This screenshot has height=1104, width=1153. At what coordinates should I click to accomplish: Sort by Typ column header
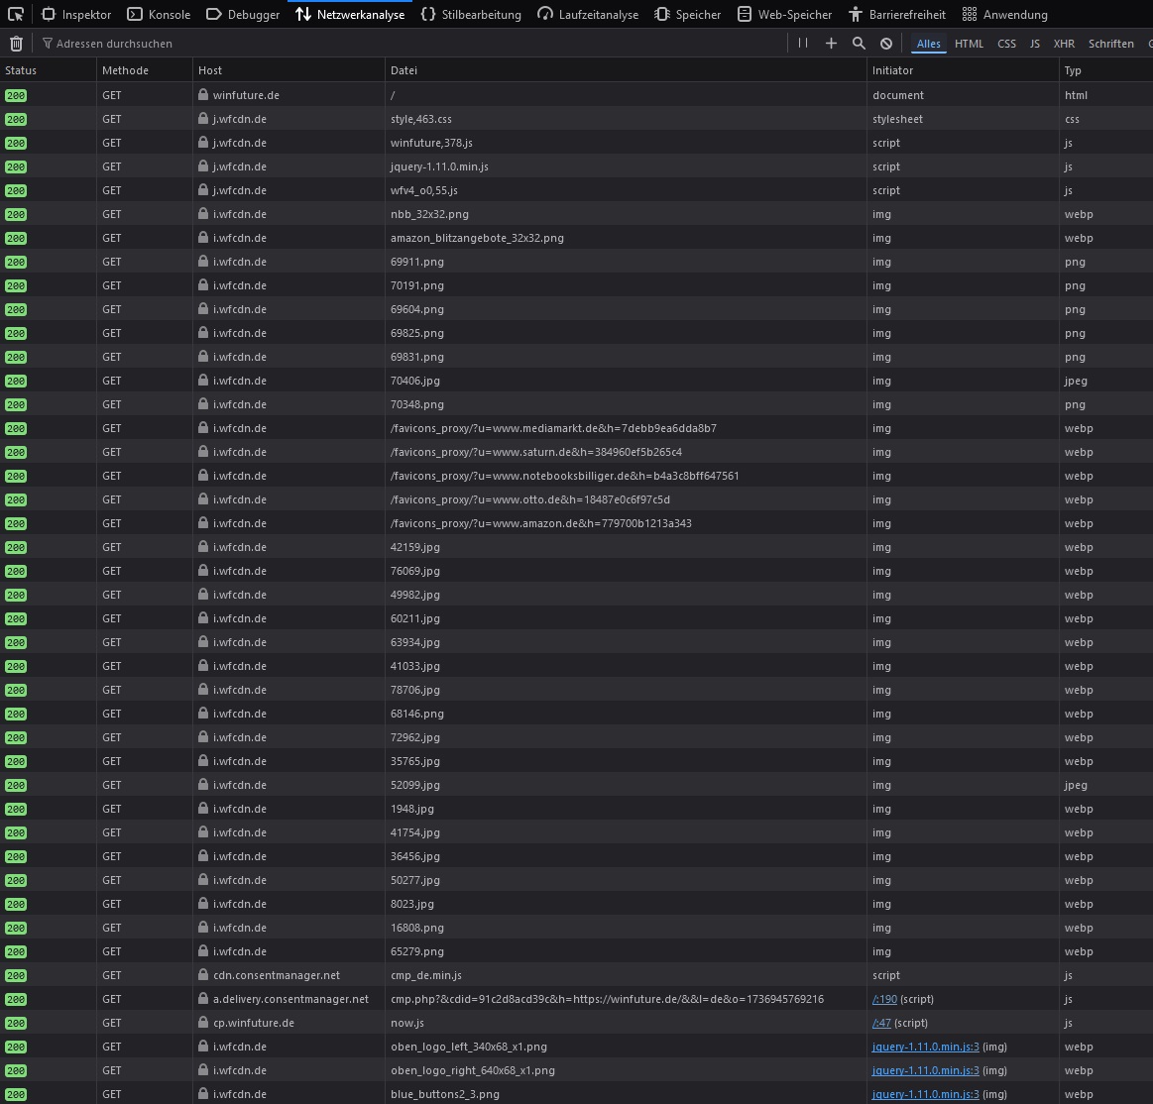(1106, 69)
